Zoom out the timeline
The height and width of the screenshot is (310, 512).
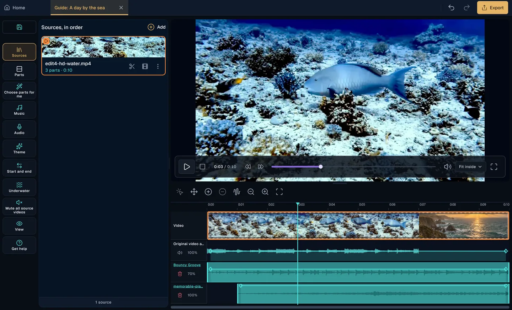click(251, 192)
